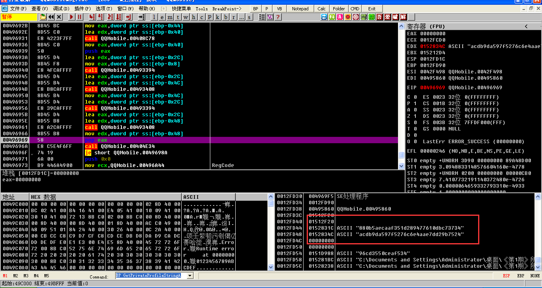Viewport: 542px width, 288px height.
Task: Open the 调试(D) debug menu
Action: point(61,8)
